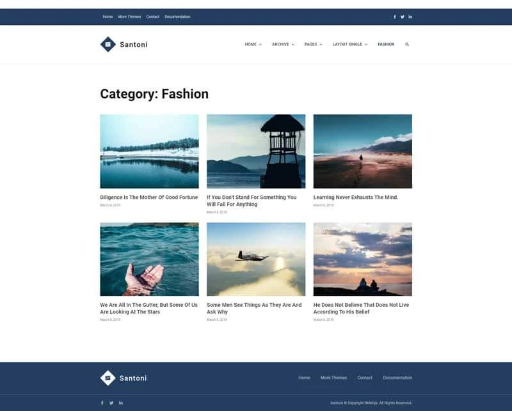Open the Facebook icon in footer
This screenshot has height=411, width=512.
(102, 403)
